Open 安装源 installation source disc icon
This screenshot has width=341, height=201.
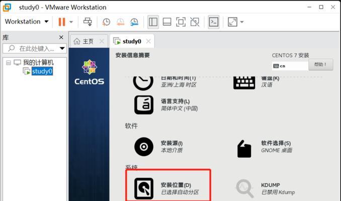[144, 147]
